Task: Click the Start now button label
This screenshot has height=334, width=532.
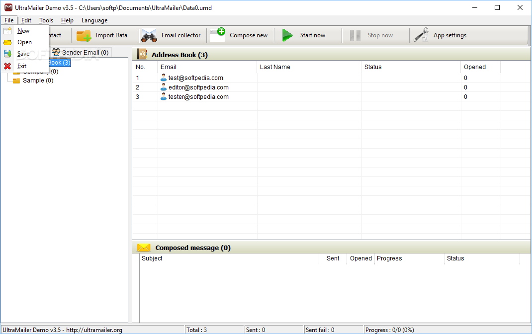Action: tap(312, 35)
